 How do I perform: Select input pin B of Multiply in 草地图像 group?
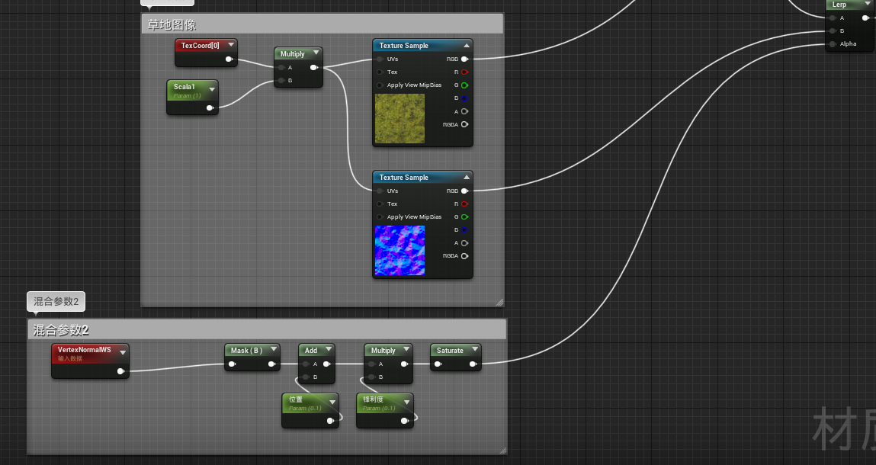click(x=281, y=81)
